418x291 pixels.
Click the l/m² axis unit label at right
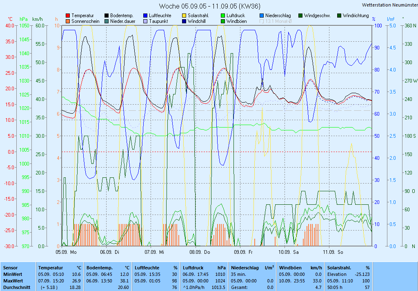coord(391,19)
